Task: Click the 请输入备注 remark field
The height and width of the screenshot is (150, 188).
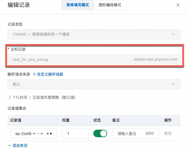Action: [136, 133]
